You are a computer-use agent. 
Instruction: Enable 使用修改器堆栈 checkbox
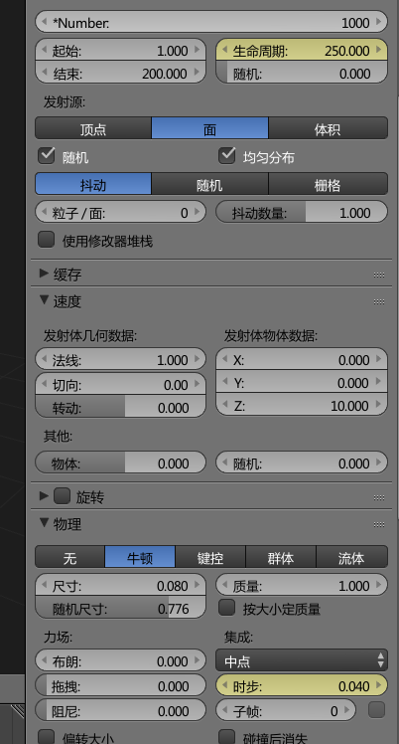pyautogui.click(x=47, y=240)
